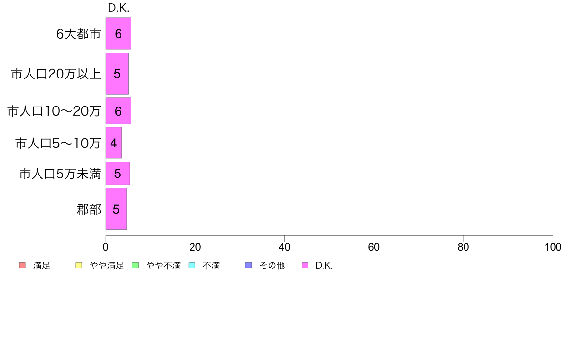This screenshot has height=350, width=566.
Task: Click the 市人口5万未満 category label
Action: (x=60, y=174)
